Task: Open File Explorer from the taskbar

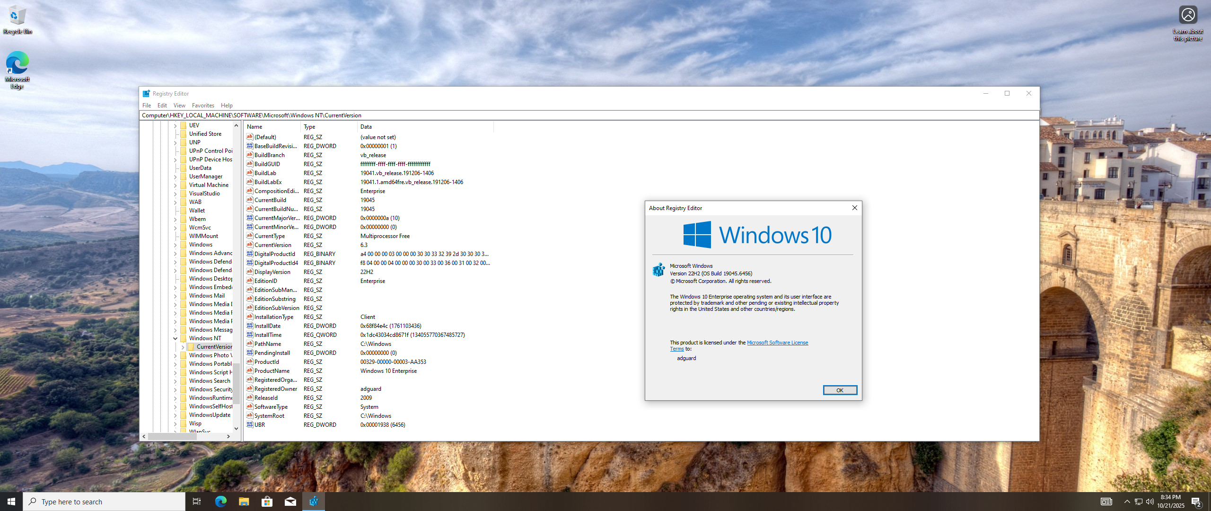Action: point(244,502)
